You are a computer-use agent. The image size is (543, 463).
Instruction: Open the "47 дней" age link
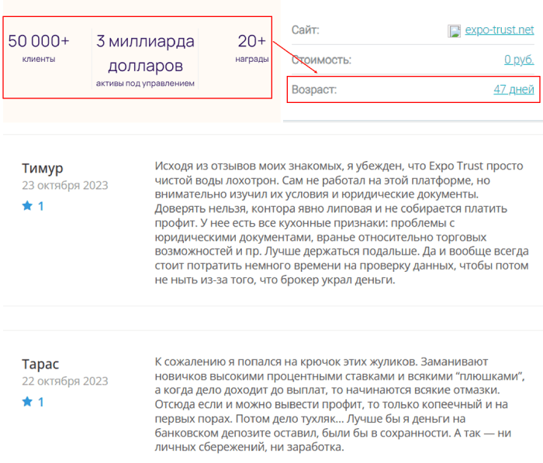[514, 90]
